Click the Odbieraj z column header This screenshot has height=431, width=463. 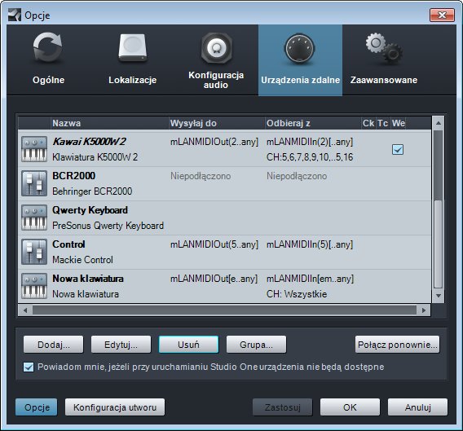[x=313, y=123]
